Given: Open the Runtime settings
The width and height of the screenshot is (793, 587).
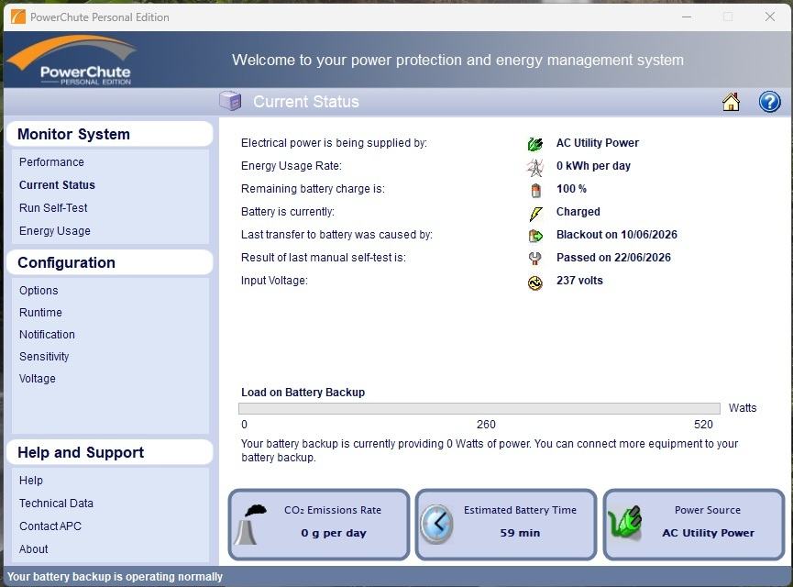Looking at the screenshot, I should [40, 312].
